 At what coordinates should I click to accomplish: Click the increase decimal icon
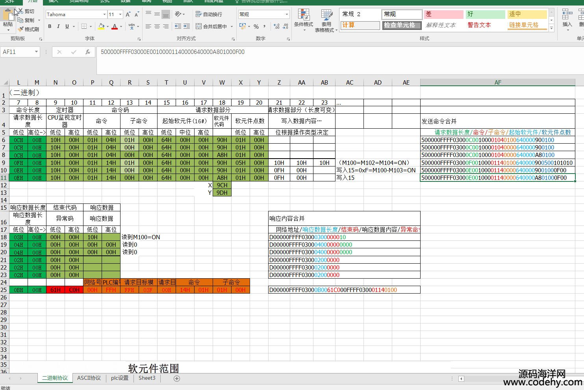coord(277,26)
